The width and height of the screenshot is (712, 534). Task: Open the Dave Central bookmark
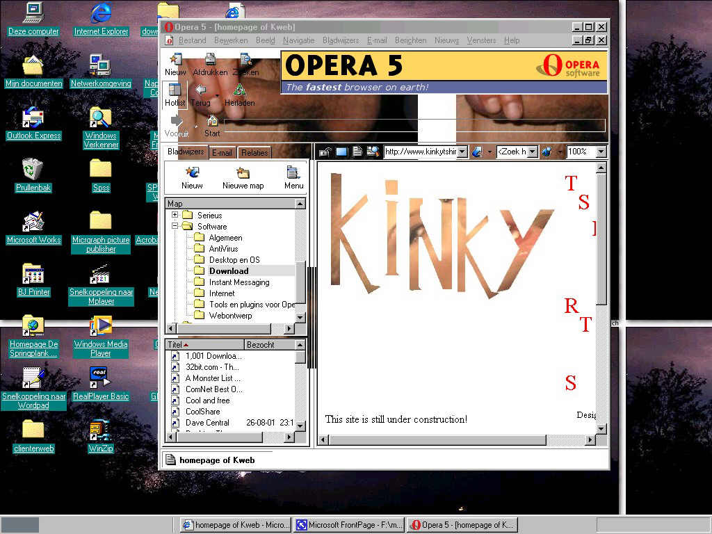click(x=207, y=423)
